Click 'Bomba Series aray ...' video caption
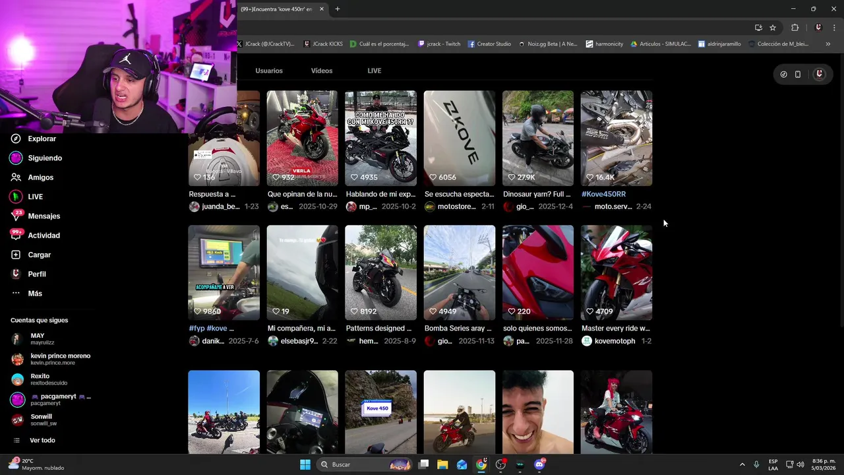Screen dimensions: 844x475 click(x=458, y=328)
